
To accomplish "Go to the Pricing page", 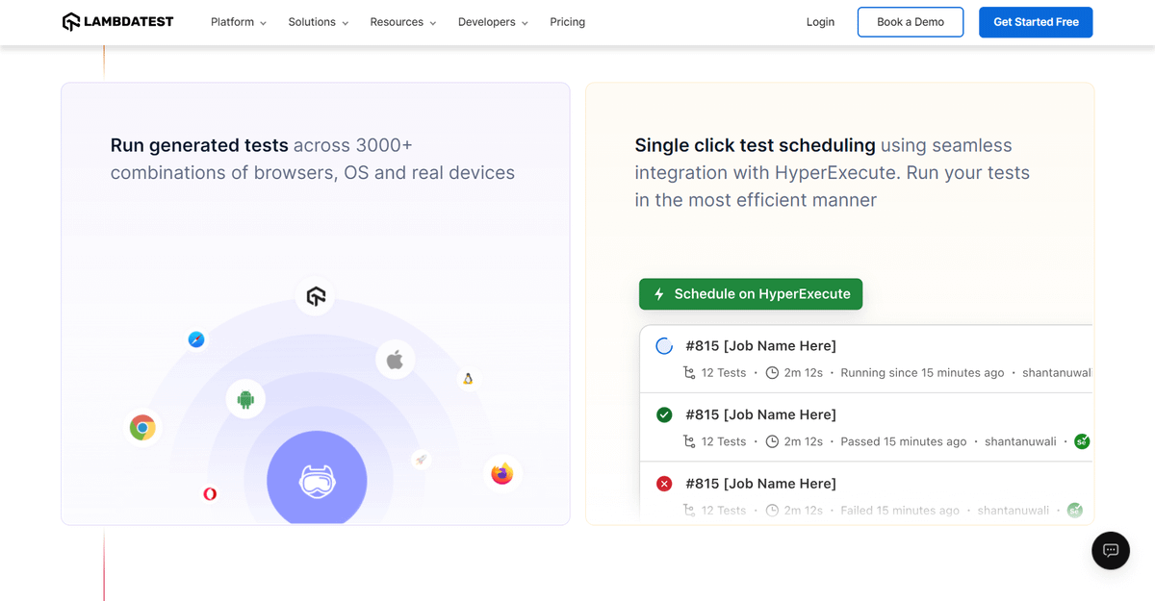I will [x=567, y=22].
